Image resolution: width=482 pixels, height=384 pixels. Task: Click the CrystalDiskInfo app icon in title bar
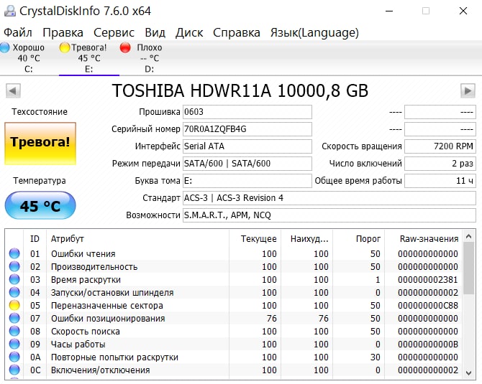point(10,11)
